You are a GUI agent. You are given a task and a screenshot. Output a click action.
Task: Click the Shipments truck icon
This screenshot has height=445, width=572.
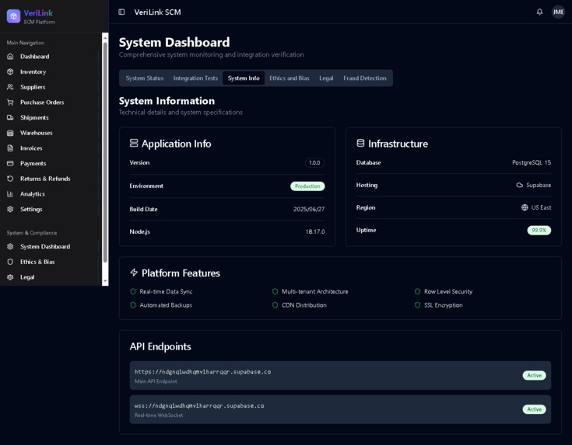tap(10, 117)
